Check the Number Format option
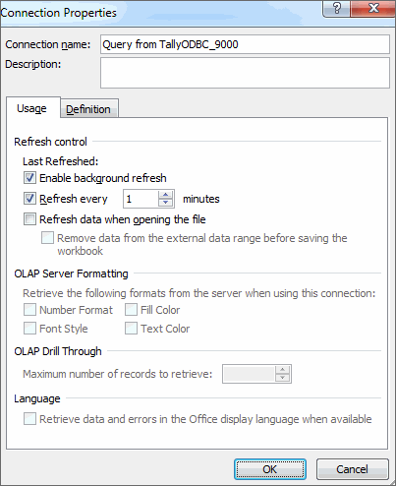The width and height of the screenshot is (396, 486). click(x=29, y=310)
